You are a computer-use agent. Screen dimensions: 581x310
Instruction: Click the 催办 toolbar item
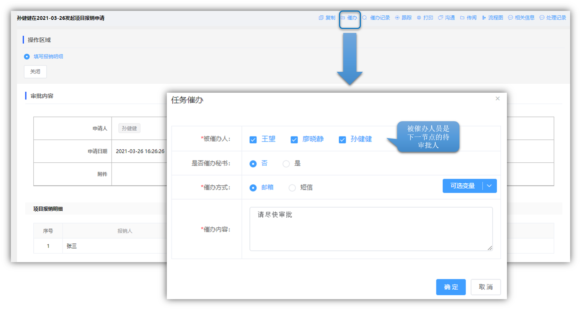click(x=350, y=18)
